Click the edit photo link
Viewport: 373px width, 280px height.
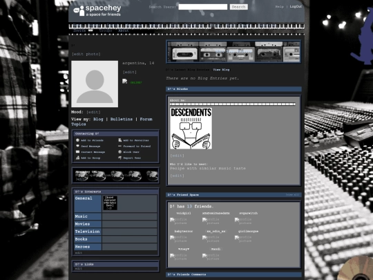86,55
